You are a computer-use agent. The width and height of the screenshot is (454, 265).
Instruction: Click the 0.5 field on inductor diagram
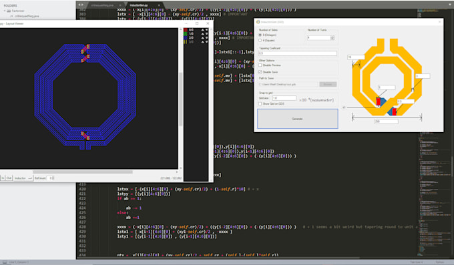coord(405,101)
